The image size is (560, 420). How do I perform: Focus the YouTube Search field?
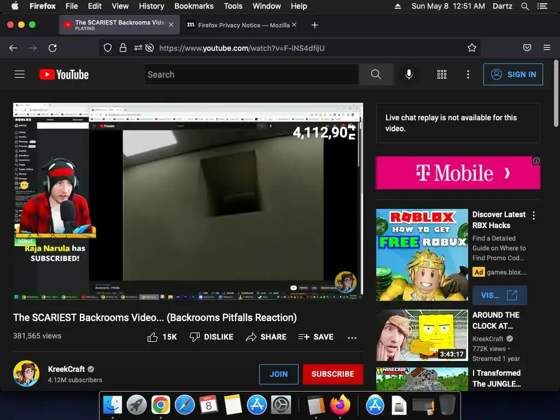252,74
